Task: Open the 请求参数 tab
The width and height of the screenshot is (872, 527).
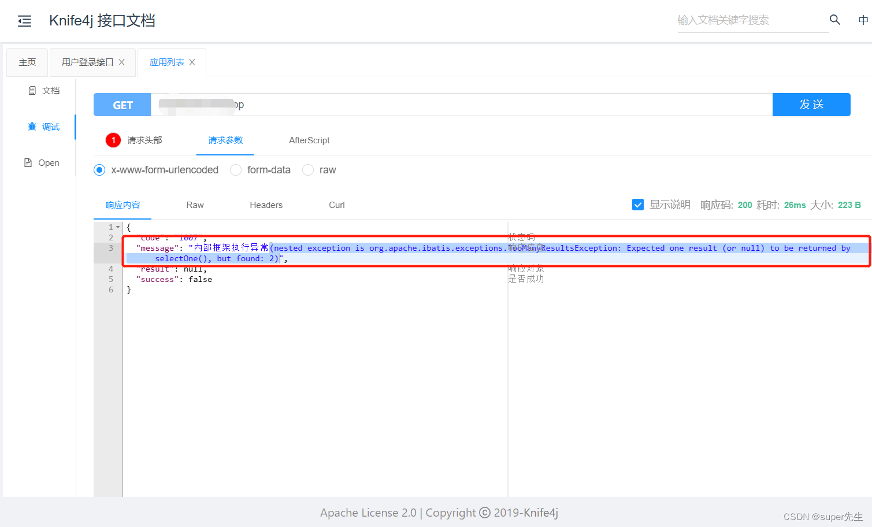Action: click(x=225, y=140)
